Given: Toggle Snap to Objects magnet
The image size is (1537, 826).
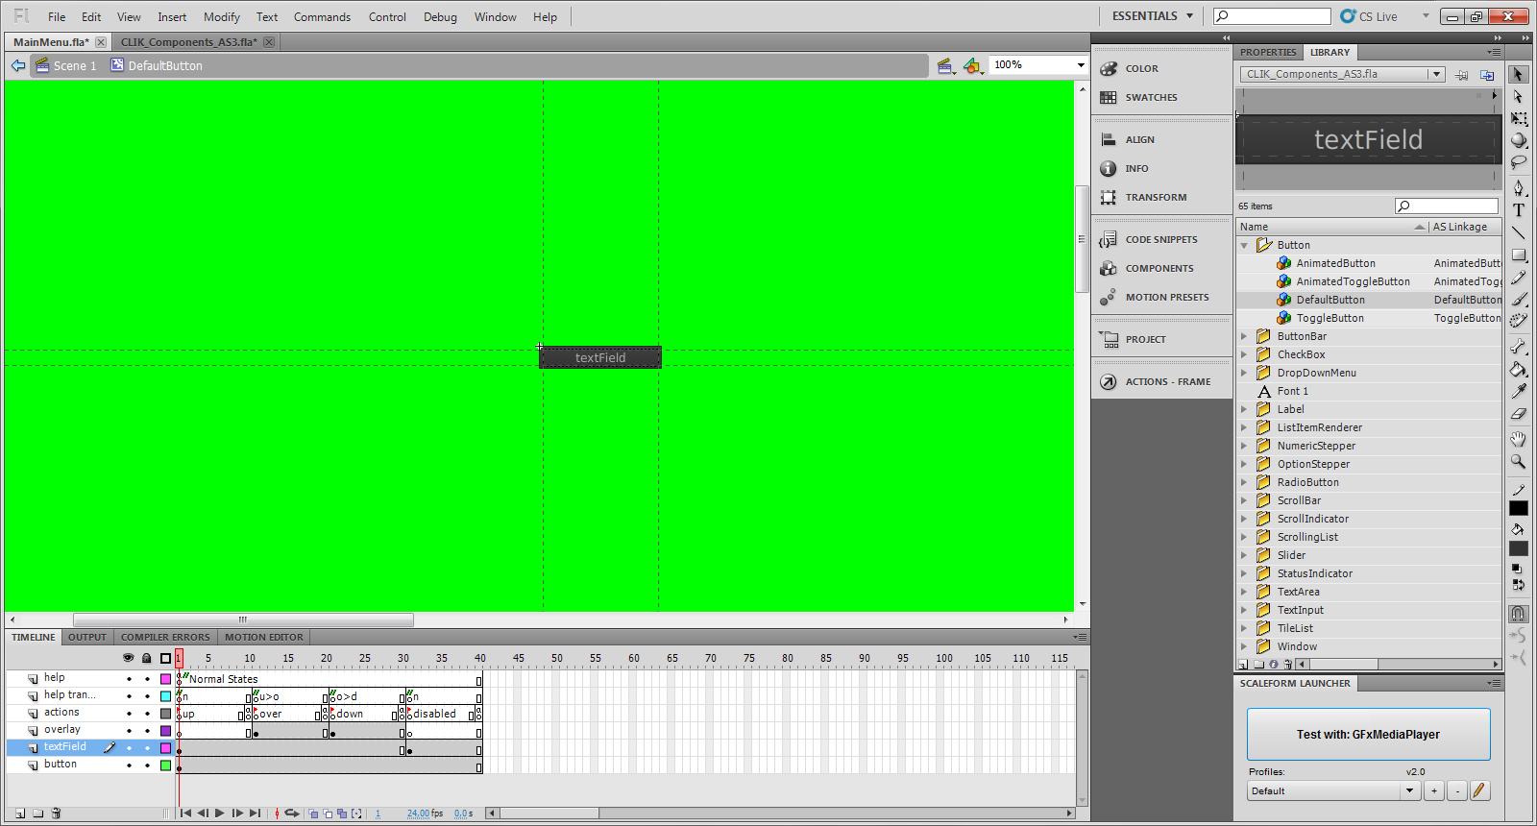Looking at the screenshot, I should [1518, 614].
